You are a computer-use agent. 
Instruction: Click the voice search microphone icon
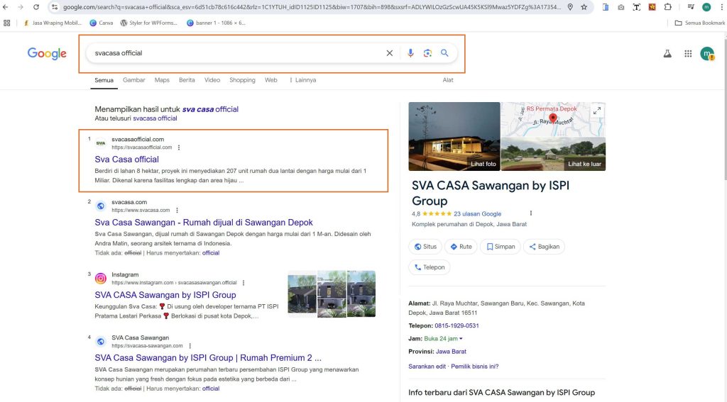[x=410, y=53]
